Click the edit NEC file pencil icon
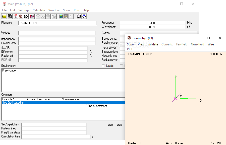Viewport: 226px width, 145px height. (32, 16)
